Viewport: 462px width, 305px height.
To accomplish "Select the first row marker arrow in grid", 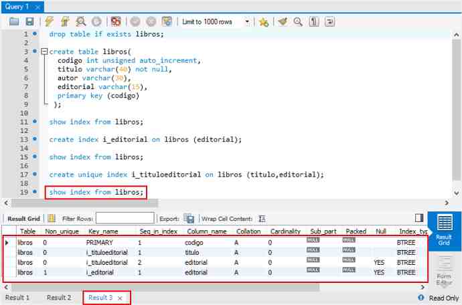I will click(x=7, y=242).
